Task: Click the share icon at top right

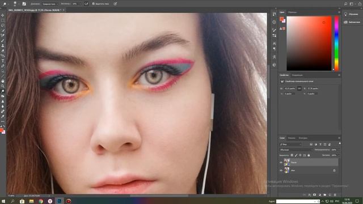Action: (x=360, y=4)
